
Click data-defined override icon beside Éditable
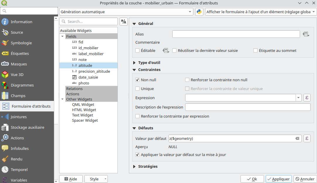coord(166,50)
